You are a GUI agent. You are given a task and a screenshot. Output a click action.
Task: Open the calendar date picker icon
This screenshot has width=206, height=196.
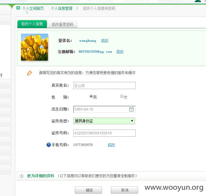pos(131,109)
